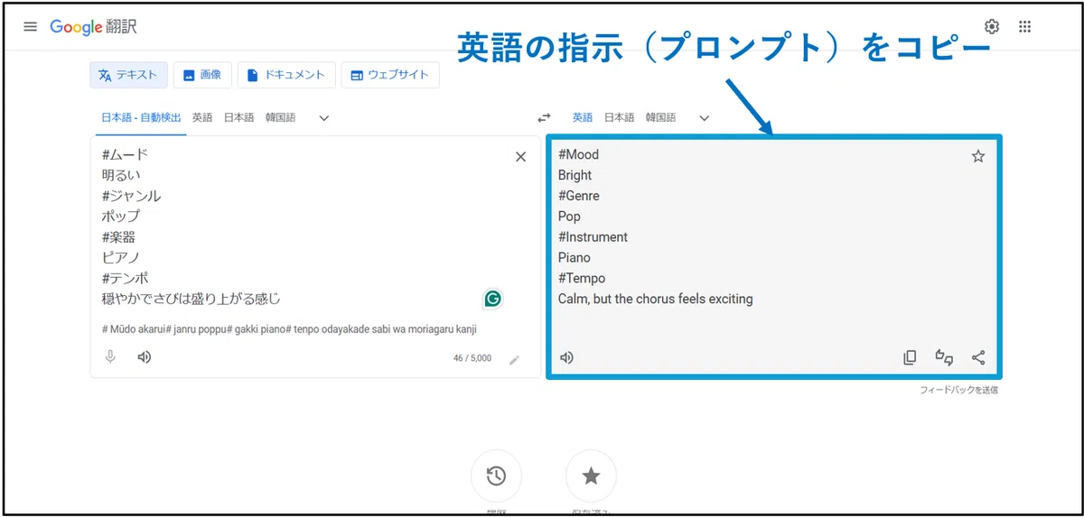Expand the target language list chevron

705,117
